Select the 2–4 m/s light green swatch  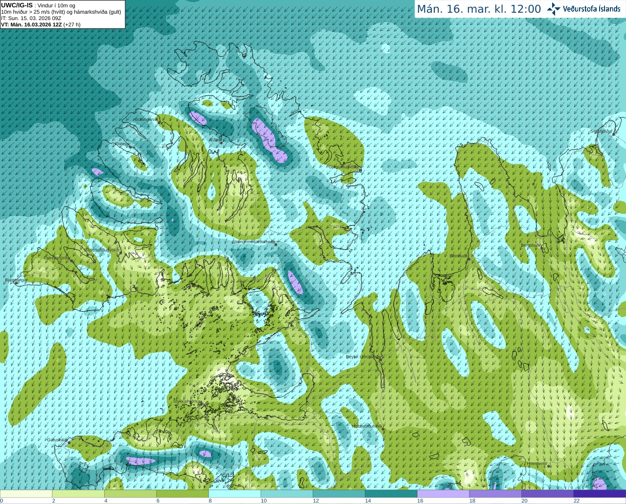78,494
